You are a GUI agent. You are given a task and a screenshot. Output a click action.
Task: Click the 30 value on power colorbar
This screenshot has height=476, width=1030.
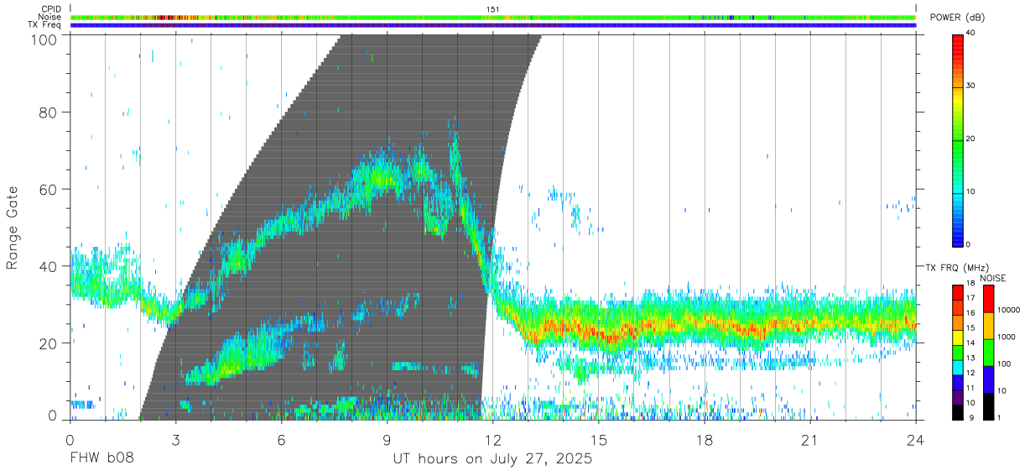coord(971,86)
